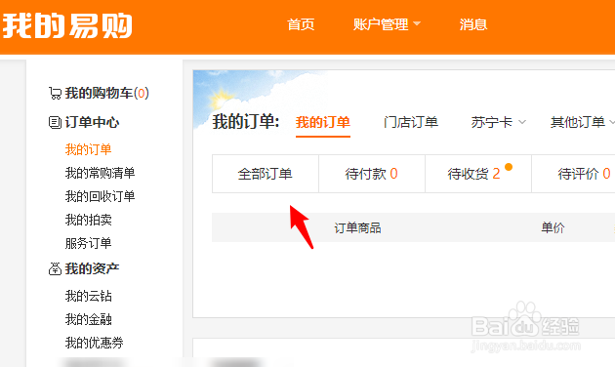
Task: Open 我的常购清单
Action: [100, 173]
